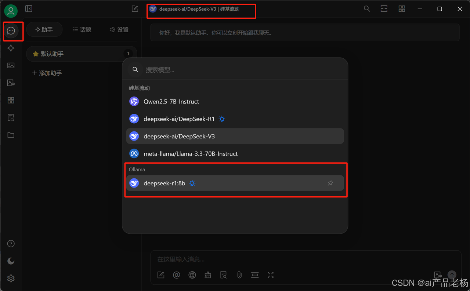
Task: Open the knowledge base sidebar icon
Action: pyautogui.click(x=11, y=118)
